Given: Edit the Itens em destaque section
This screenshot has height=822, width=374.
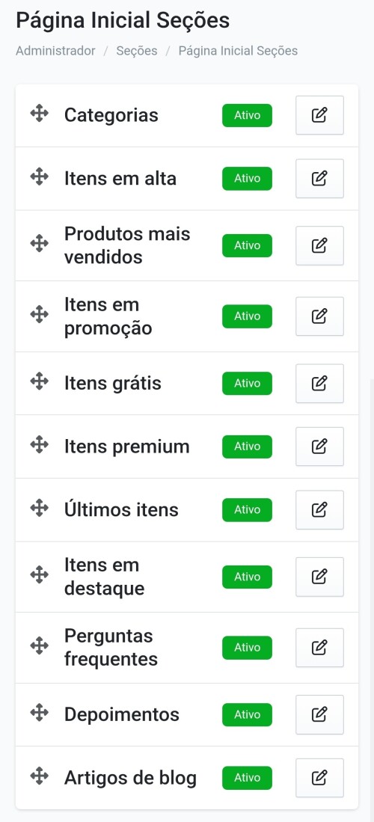Looking at the screenshot, I should pos(319,577).
